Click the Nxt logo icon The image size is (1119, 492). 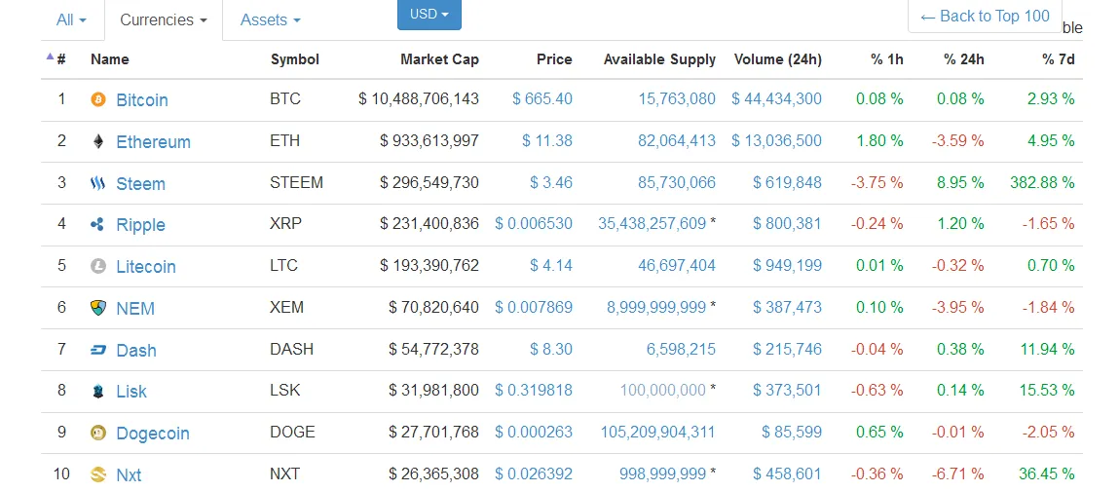(x=98, y=474)
